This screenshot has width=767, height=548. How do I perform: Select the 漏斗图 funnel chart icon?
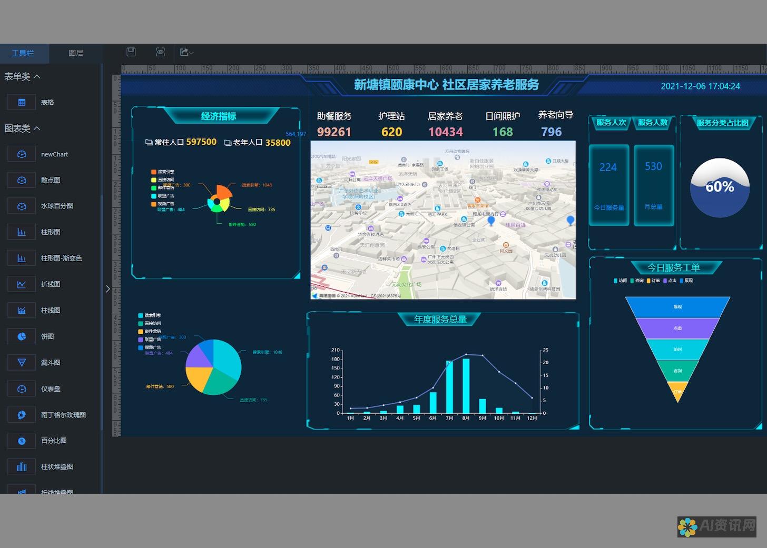pyautogui.click(x=22, y=363)
